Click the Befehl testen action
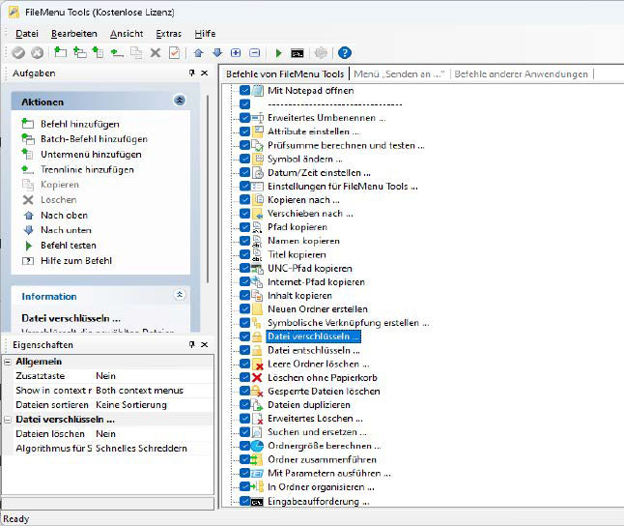The image size is (624, 526). click(x=69, y=246)
